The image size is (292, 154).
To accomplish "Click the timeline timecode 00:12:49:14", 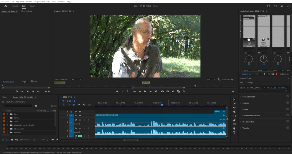I will tap(68, 101).
